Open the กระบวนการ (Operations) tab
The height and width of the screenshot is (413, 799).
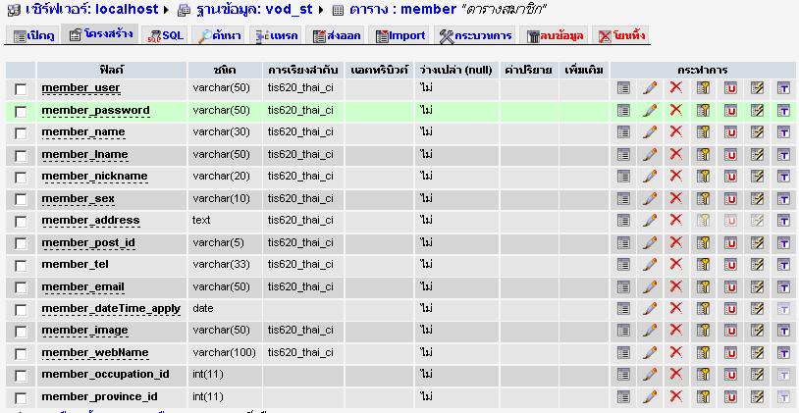475,35
